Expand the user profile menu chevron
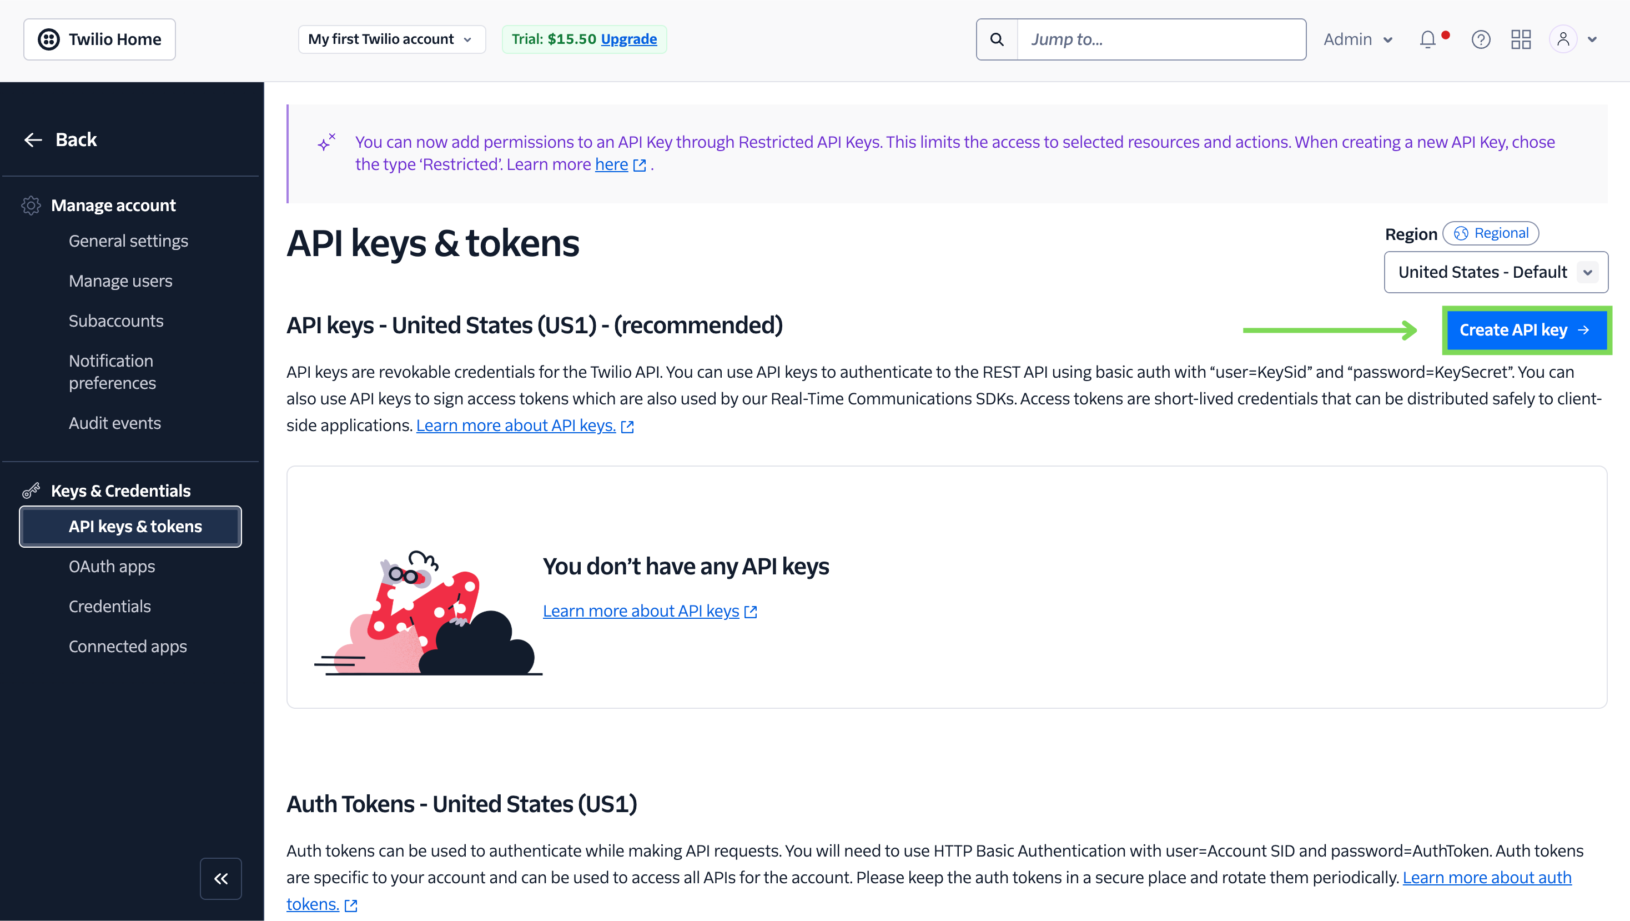Viewport: 1630px width, 921px height. (1592, 39)
